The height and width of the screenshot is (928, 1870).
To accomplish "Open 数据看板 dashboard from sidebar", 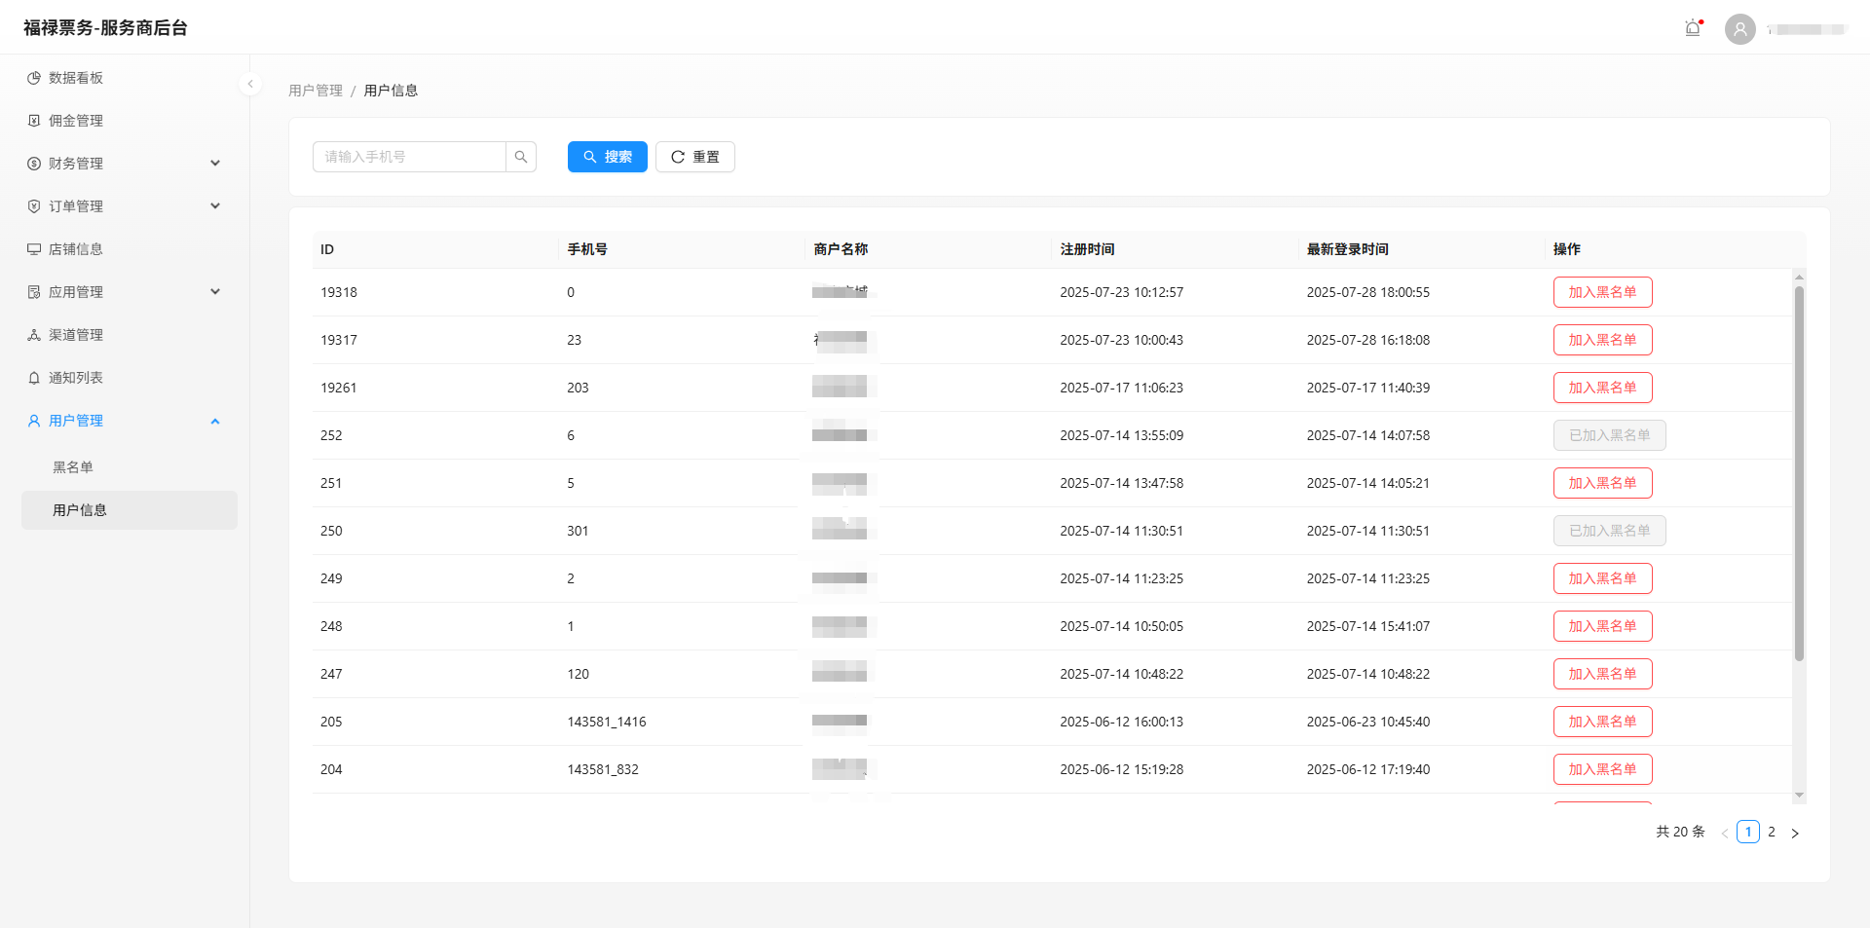I will (x=76, y=78).
